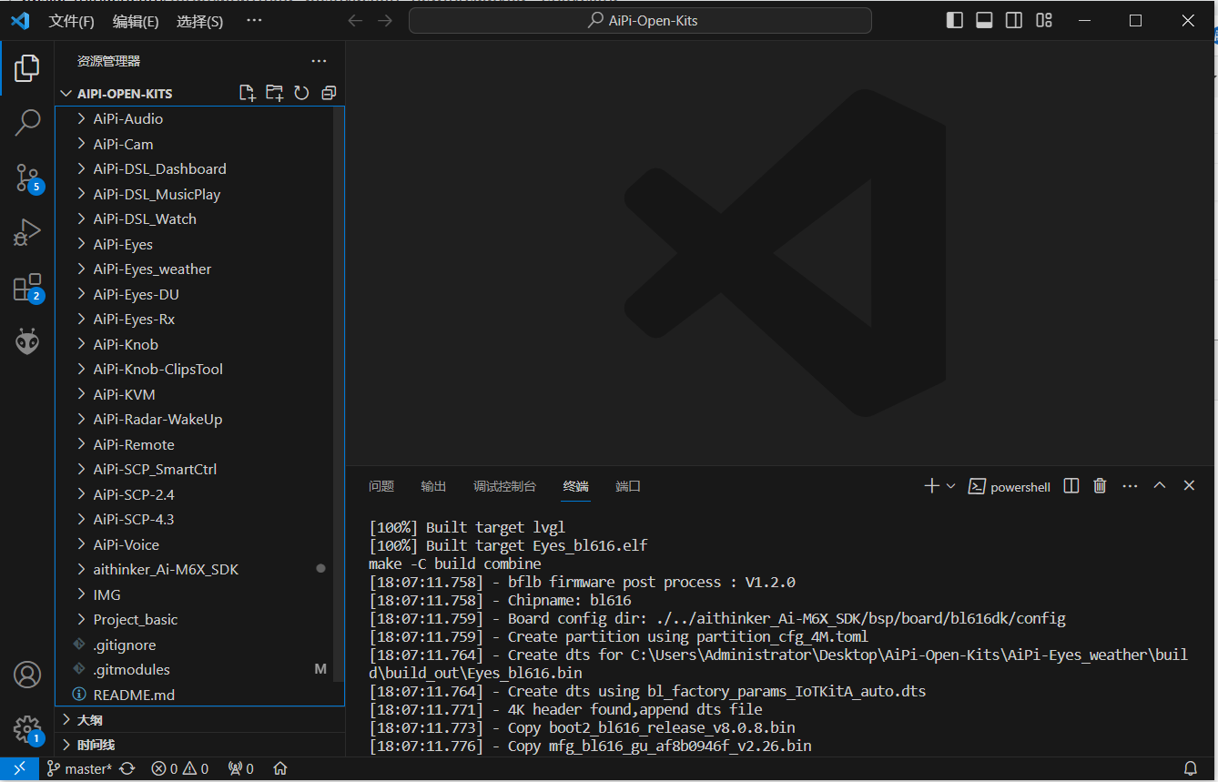The image size is (1218, 782).
Task: Create a new terminal with plus icon
Action: coord(931,486)
